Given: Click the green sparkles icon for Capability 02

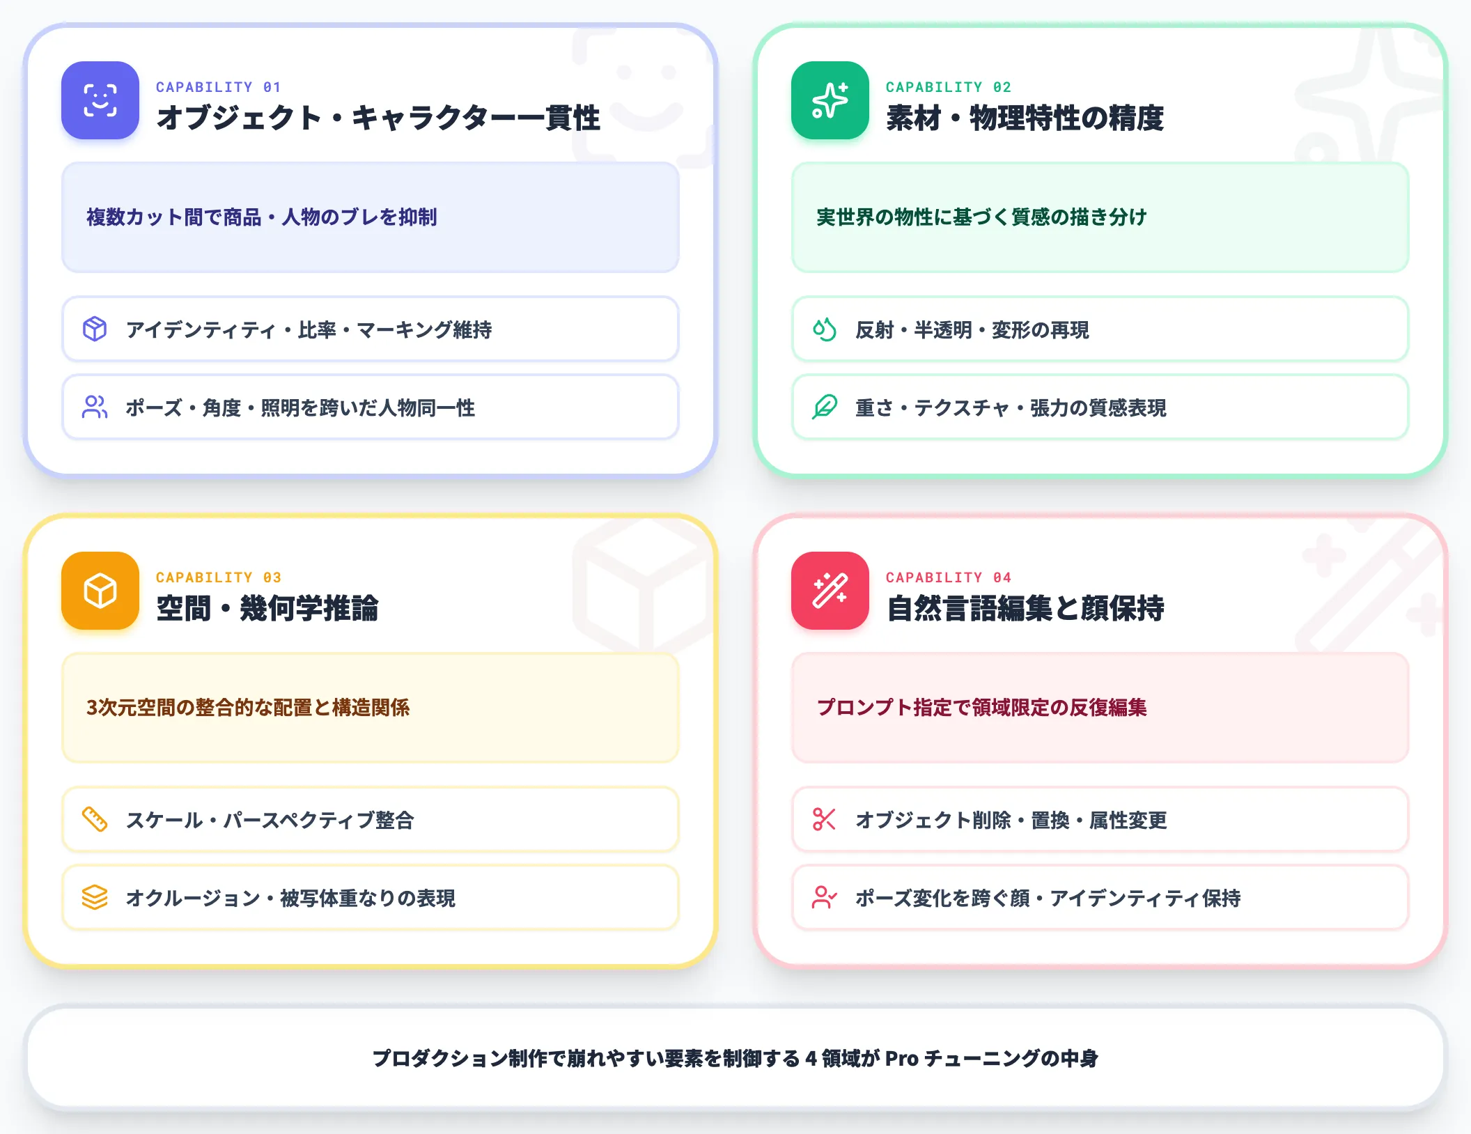Looking at the screenshot, I should coord(830,100).
